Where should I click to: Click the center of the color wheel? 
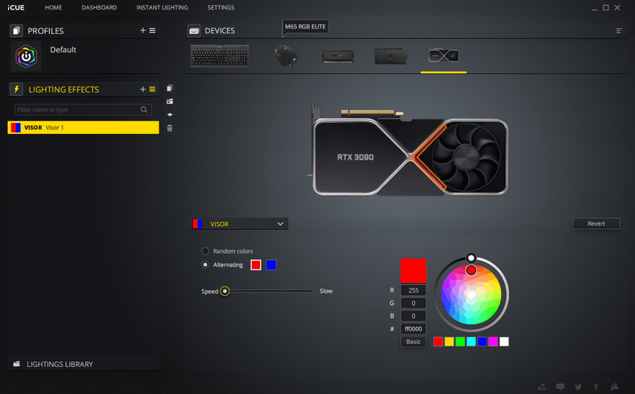tap(471, 294)
